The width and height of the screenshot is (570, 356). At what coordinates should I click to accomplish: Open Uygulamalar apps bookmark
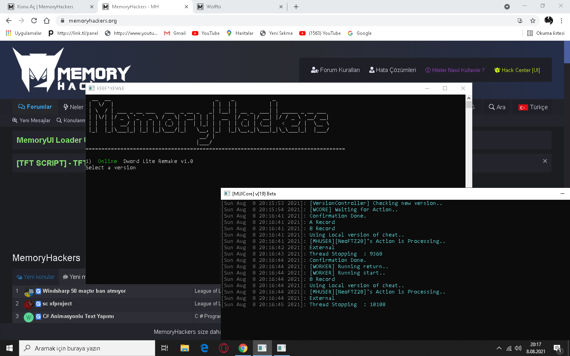24,33
